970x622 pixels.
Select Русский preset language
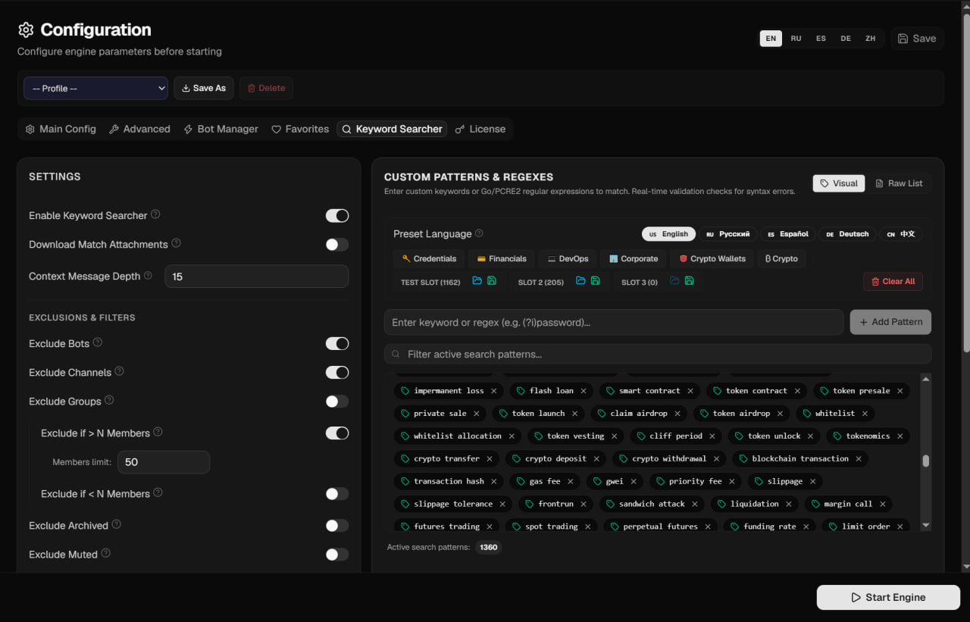(x=727, y=234)
